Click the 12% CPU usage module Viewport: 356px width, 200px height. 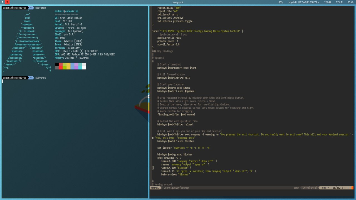(x=328, y=2)
